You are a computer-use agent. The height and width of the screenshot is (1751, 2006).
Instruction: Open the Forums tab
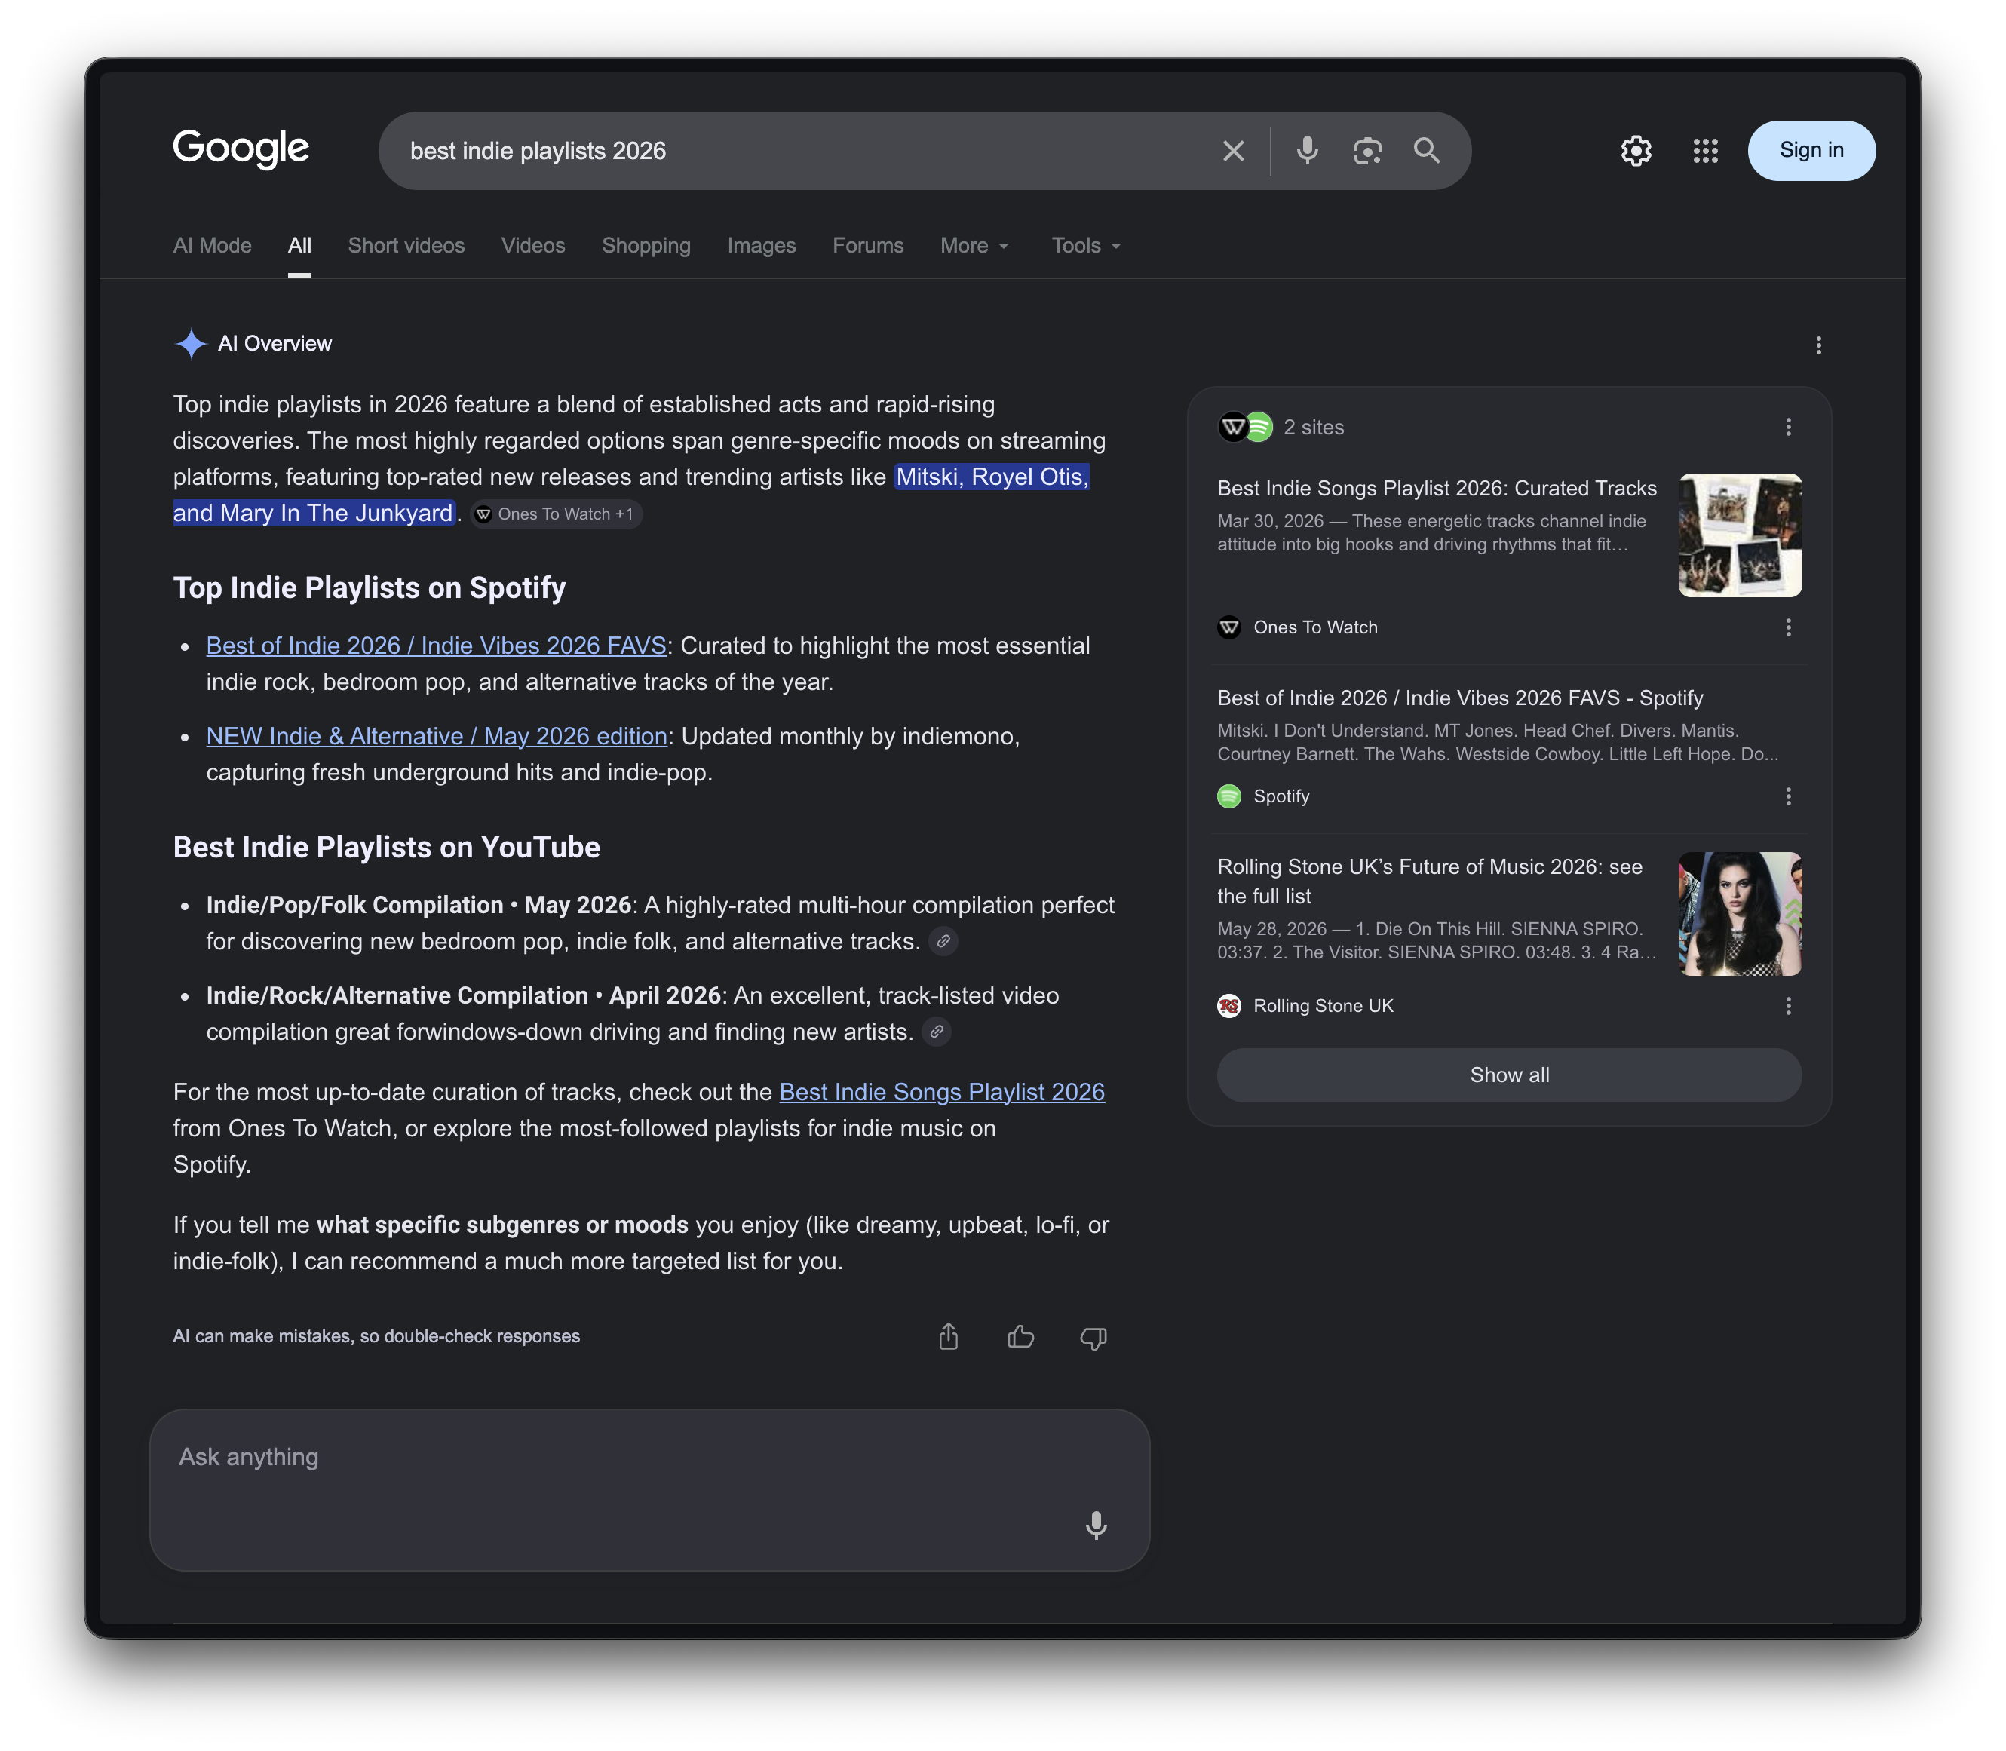tap(868, 245)
